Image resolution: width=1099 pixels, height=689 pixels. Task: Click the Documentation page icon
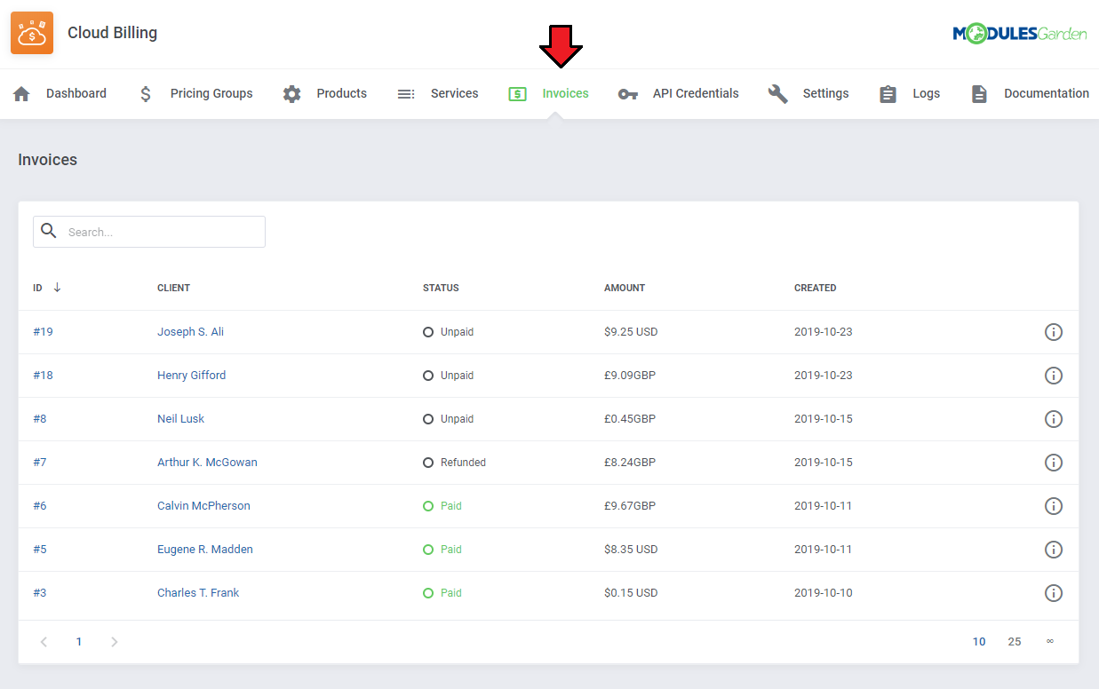(x=979, y=94)
